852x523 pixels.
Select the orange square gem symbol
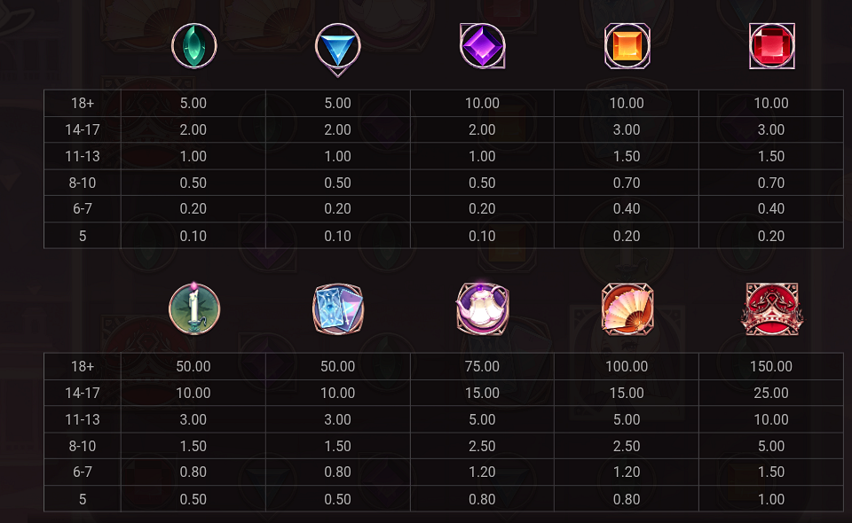point(627,45)
